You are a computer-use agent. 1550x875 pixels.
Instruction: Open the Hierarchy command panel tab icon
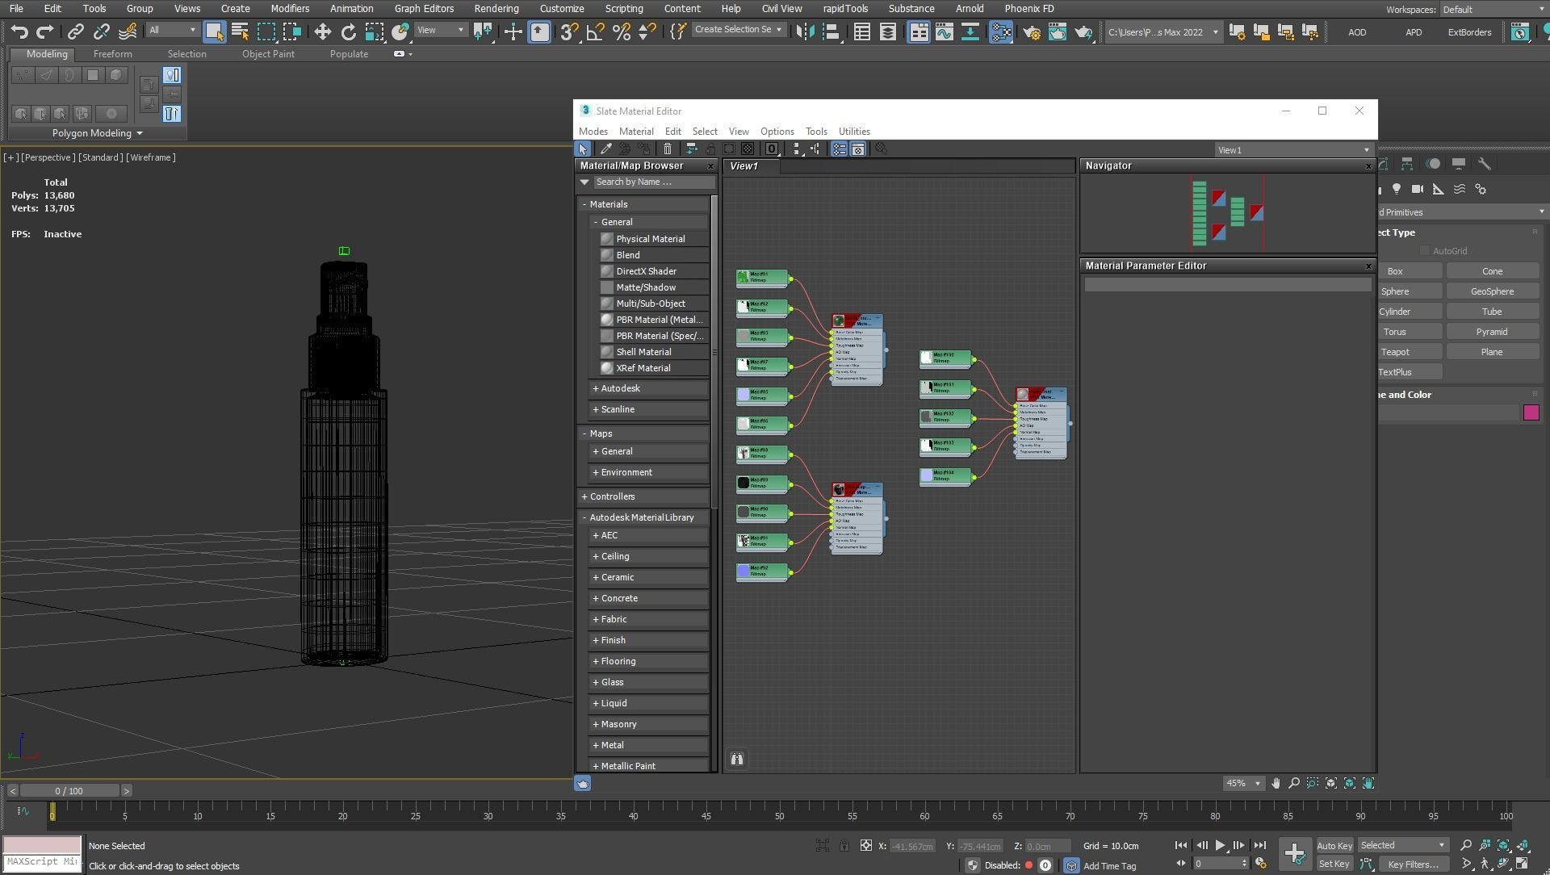coord(1407,164)
